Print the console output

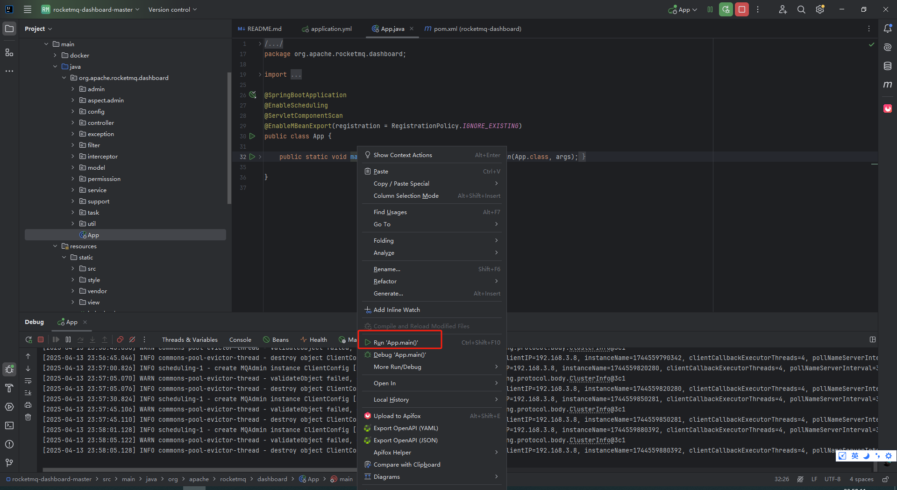(x=28, y=405)
